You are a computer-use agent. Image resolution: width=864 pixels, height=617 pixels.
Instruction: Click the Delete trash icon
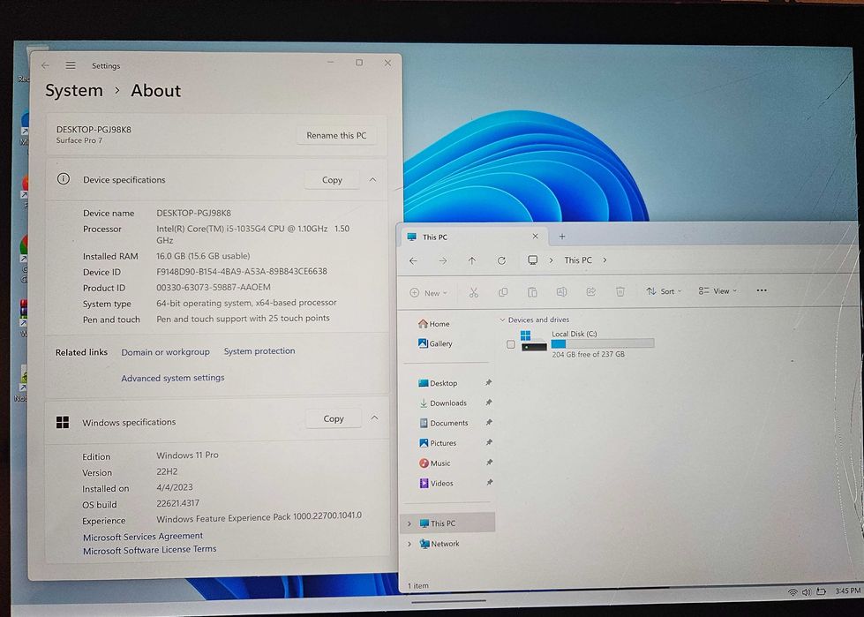[620, 291]
